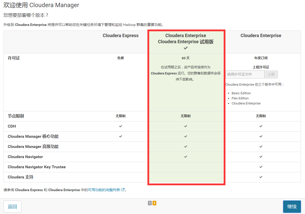Click Cloudera 支持 checkmark in Enterprise column
This screenshot has width=305, height=214.
point(261,177)
